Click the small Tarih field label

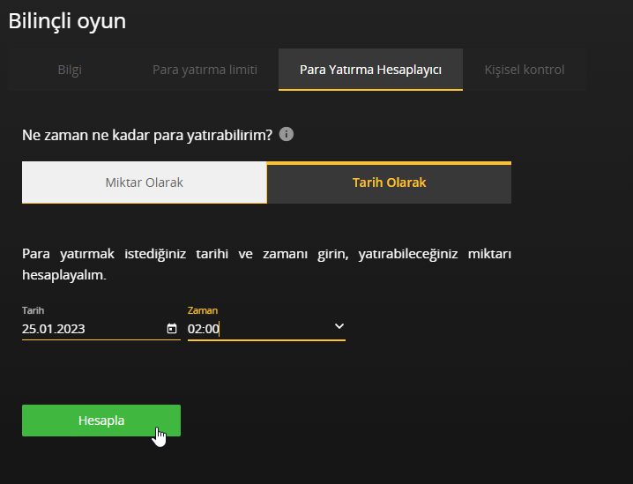(x=33, y=310)
